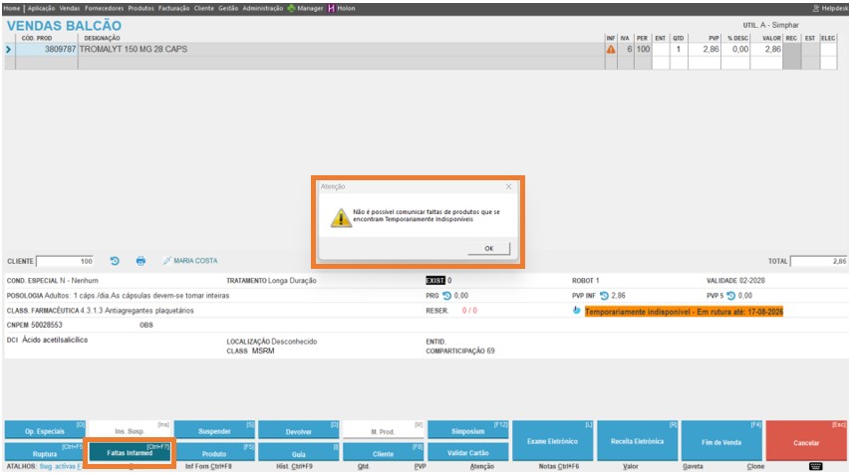This screenshot has width=850, height=474.
Task: Click the orange warning icon in INF column
Action: (x=611, y=50)
